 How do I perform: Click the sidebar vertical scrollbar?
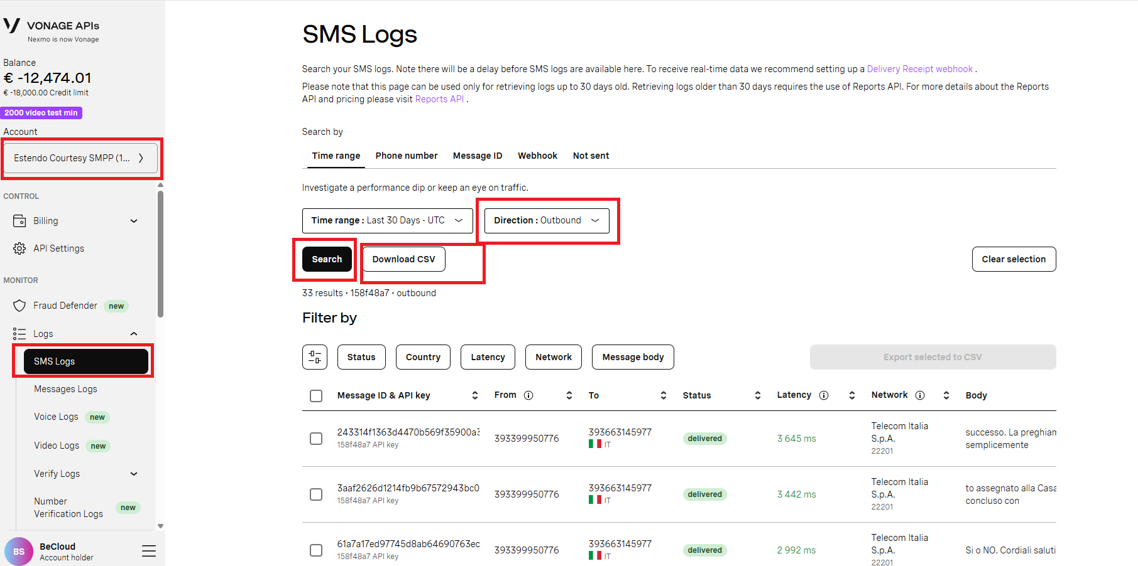160,254
